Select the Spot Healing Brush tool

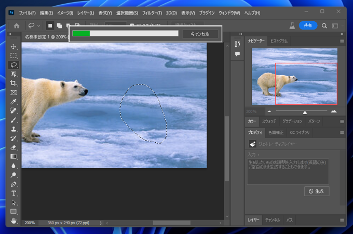[x=13, y=111]
